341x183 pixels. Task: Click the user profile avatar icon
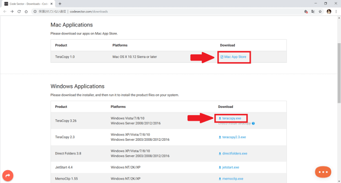[x=329, y=11]
